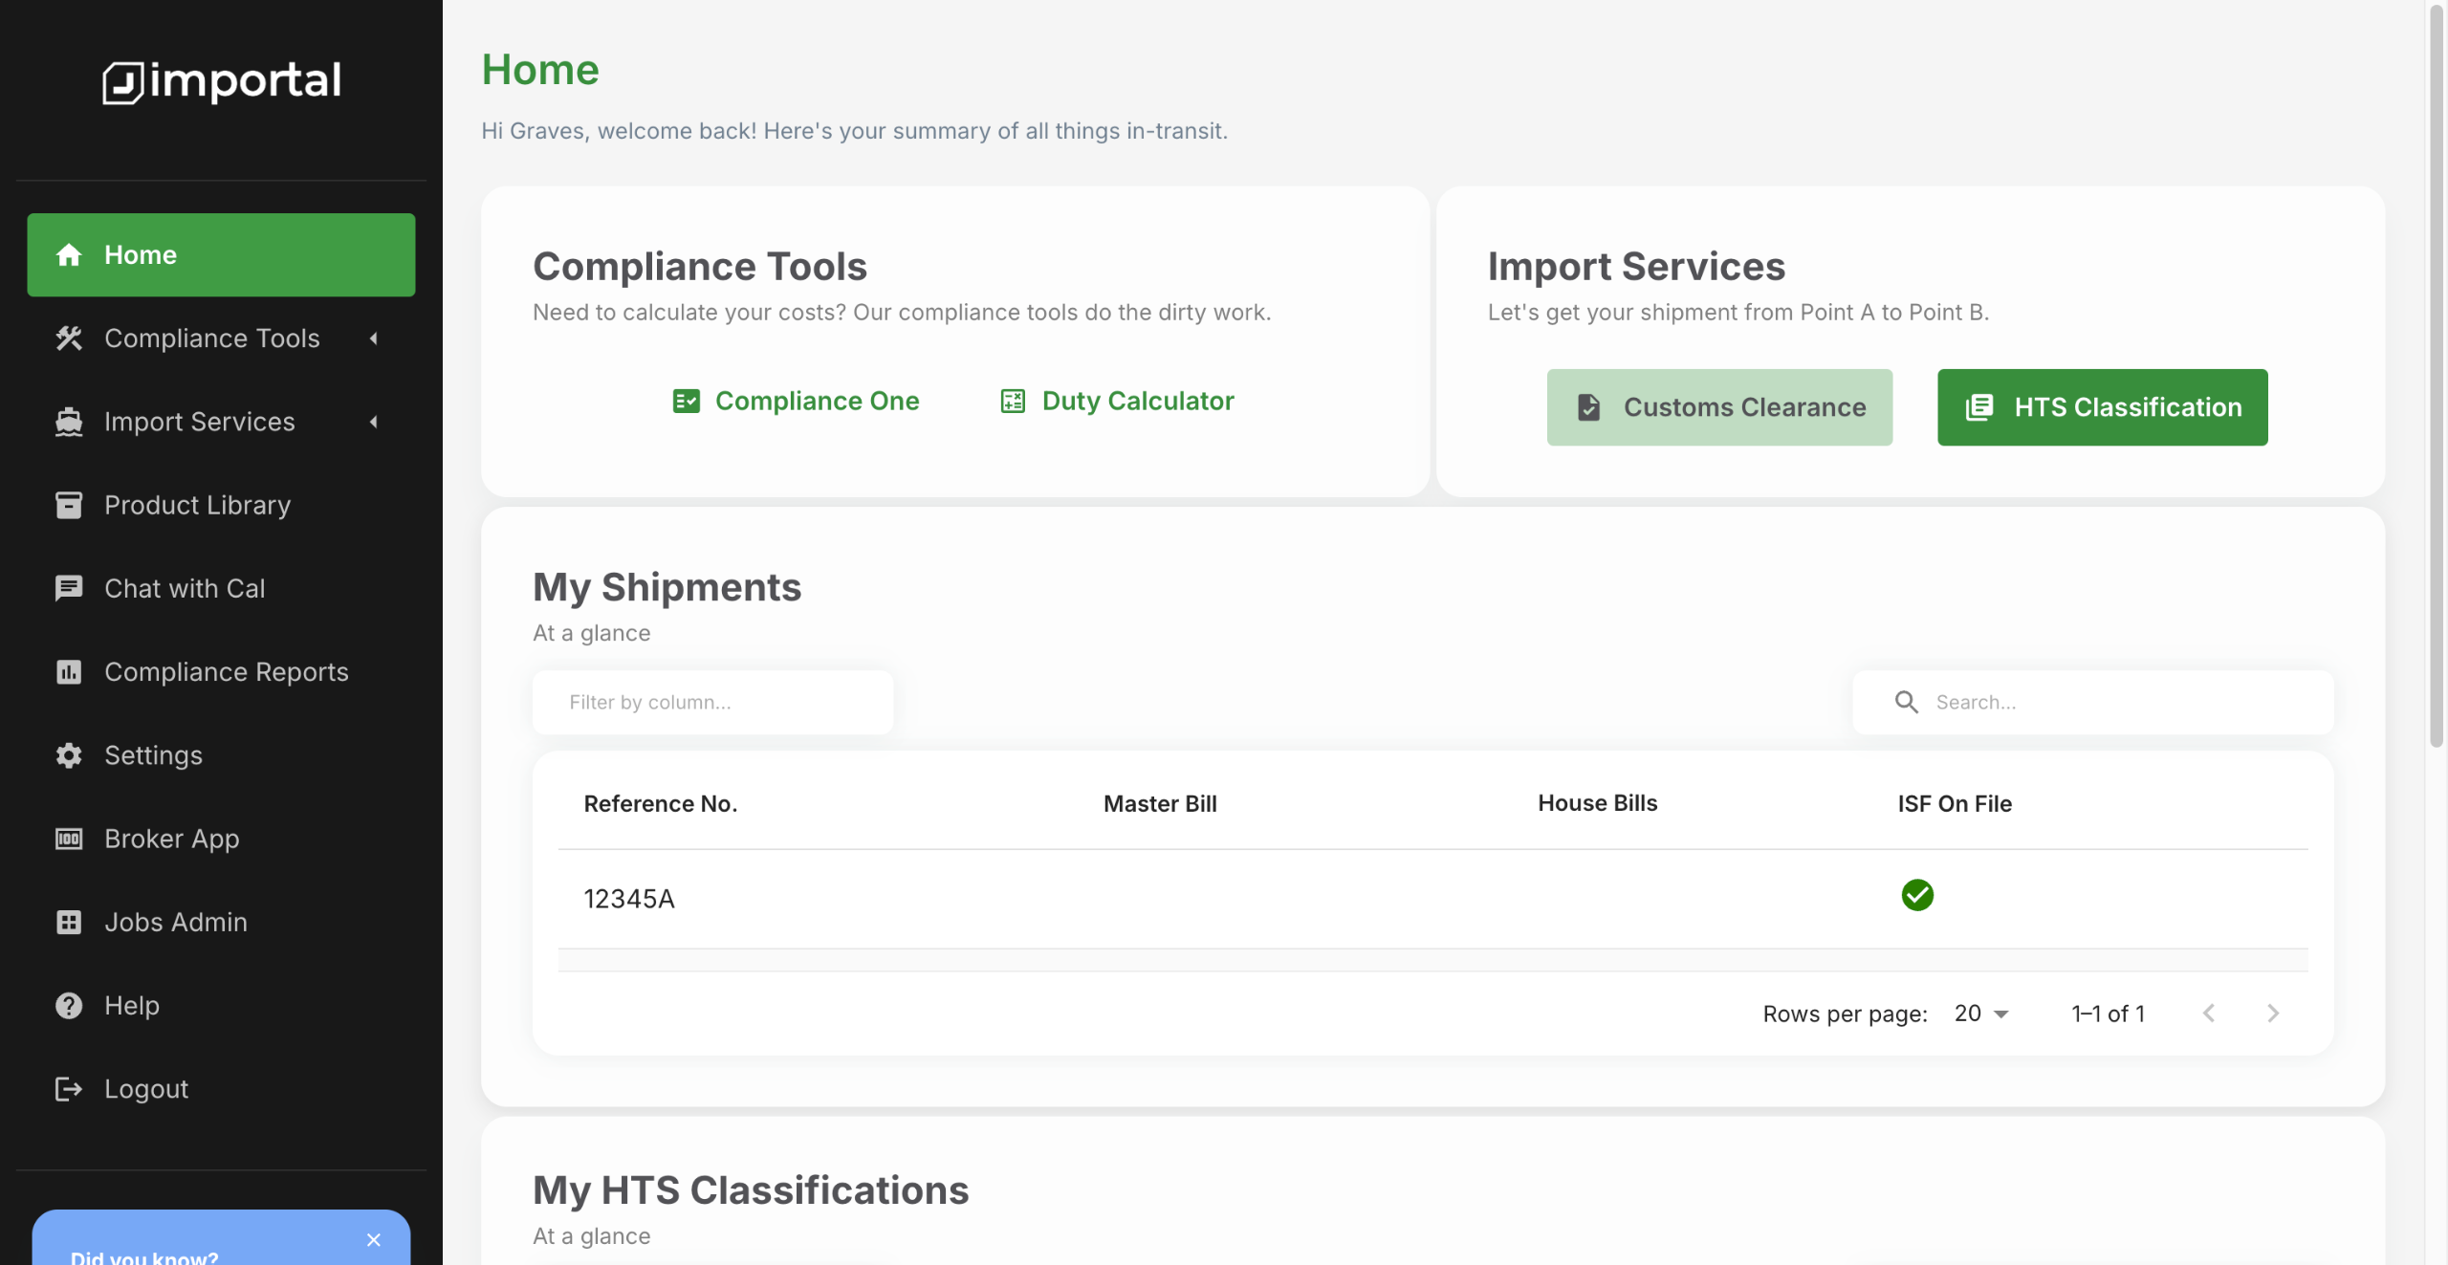The image size is (2448, 1265).
Task: Click the Compliance Reports chart icon
Action: click(x=69, y=672)
